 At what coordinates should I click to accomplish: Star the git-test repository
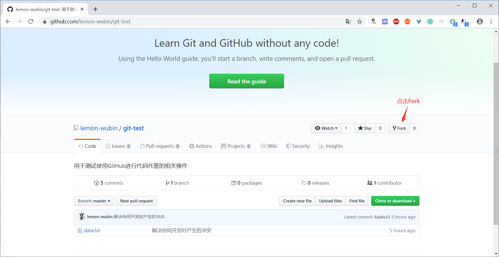[x=365, y=128]
